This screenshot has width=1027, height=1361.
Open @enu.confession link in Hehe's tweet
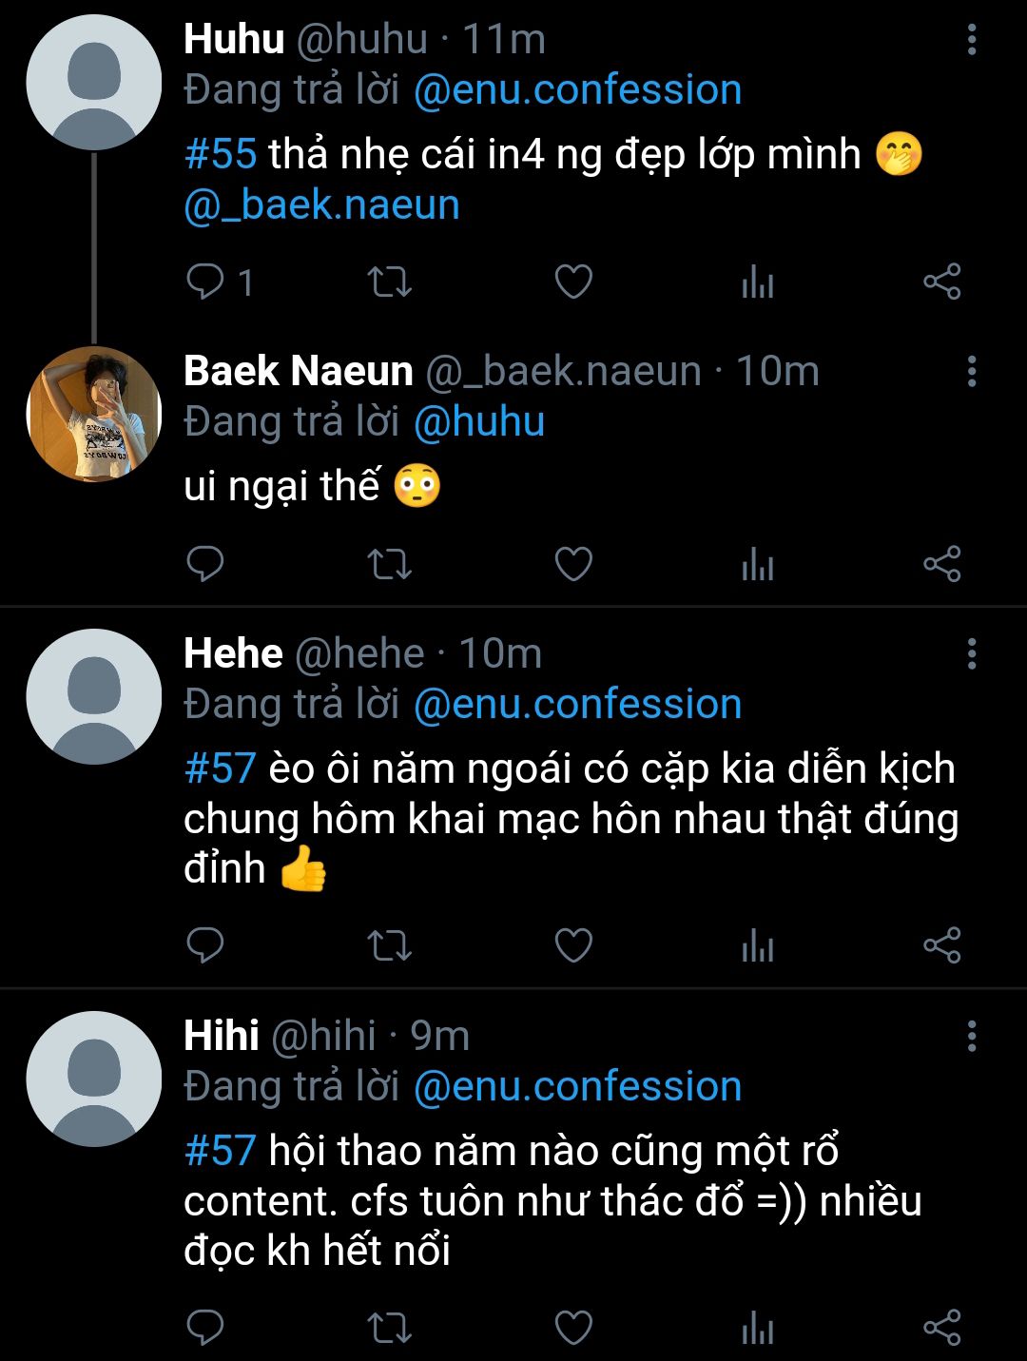click(x=577, y=705)
